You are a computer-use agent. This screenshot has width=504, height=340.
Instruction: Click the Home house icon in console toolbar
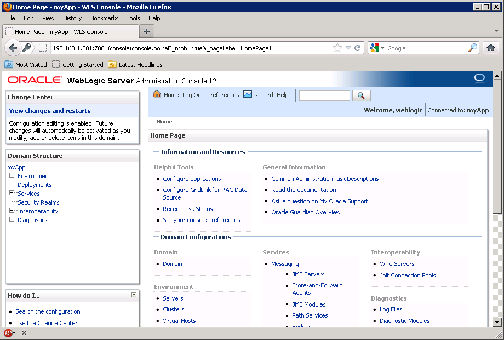coord(157,94)
